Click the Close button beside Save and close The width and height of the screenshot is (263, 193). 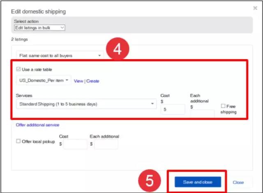[x=238, y=182]
